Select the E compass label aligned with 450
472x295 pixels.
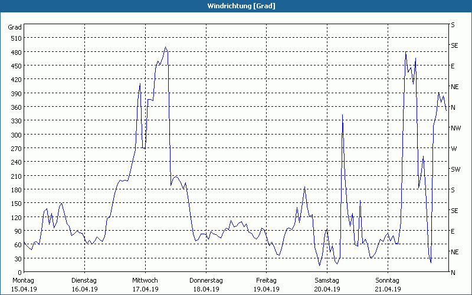[453, 66]
